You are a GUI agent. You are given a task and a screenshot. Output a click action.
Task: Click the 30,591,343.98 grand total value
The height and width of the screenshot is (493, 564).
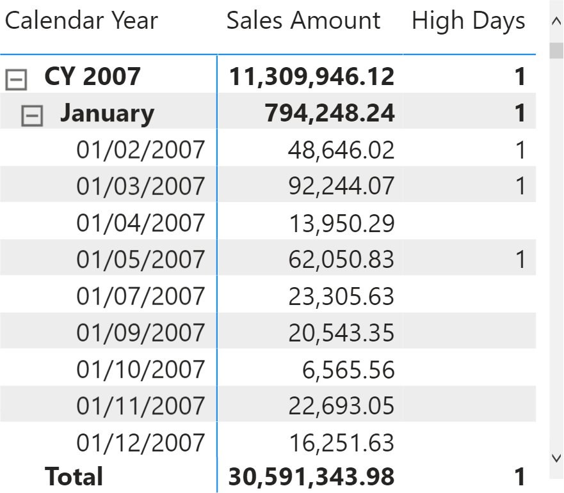312,477
